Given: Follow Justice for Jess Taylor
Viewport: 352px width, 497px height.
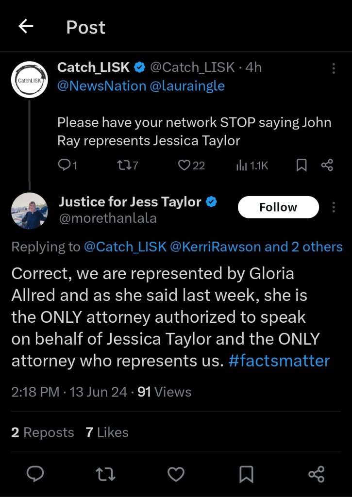Looking at the screenshot, I should (278, 208).
